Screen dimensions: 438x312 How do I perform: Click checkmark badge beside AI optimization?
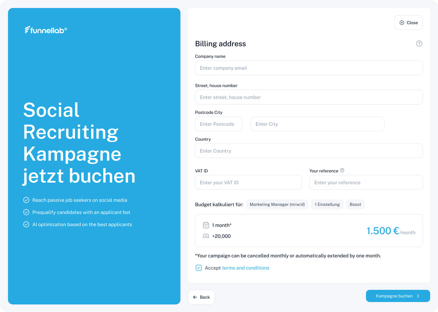(26, 225)
